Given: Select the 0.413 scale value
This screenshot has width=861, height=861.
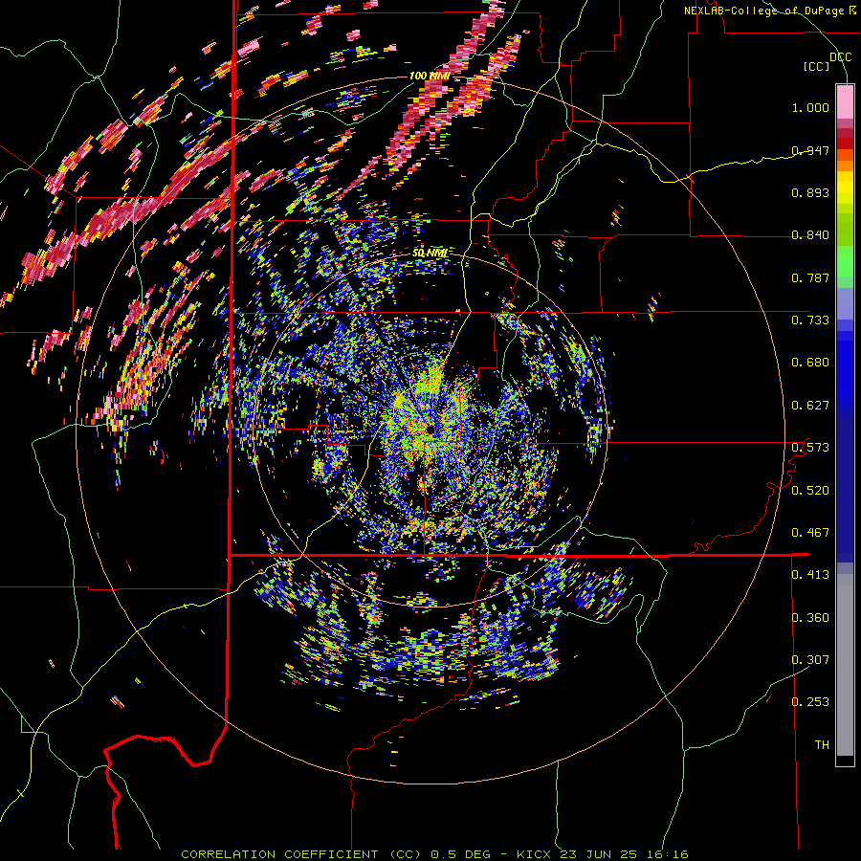Looking at the screenshot, I should (810, 575).
